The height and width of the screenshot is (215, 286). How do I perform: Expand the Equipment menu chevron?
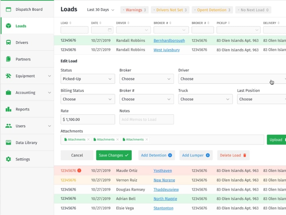point(49,76)
